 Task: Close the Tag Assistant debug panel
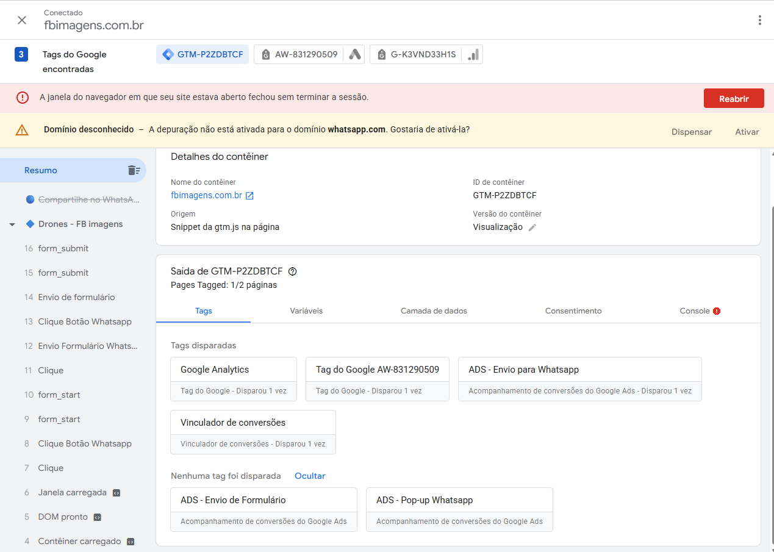(22, 20)
